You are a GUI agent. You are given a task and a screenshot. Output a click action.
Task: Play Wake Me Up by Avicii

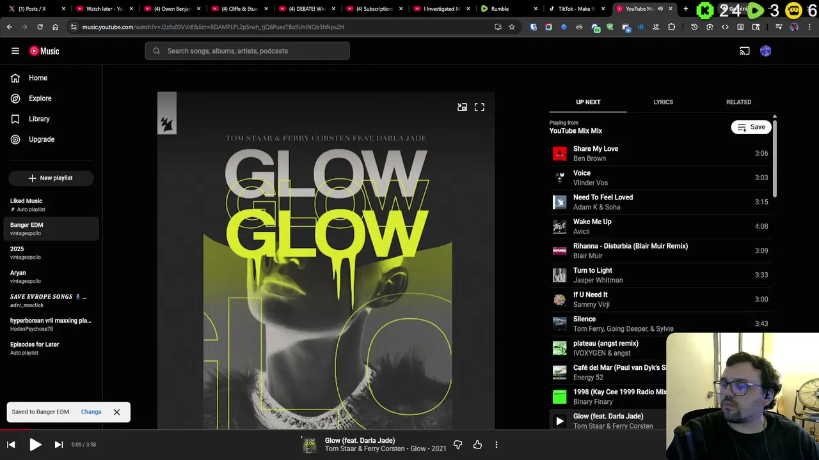660,226
